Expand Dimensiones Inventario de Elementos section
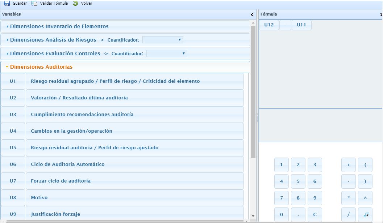 (59, 26)
